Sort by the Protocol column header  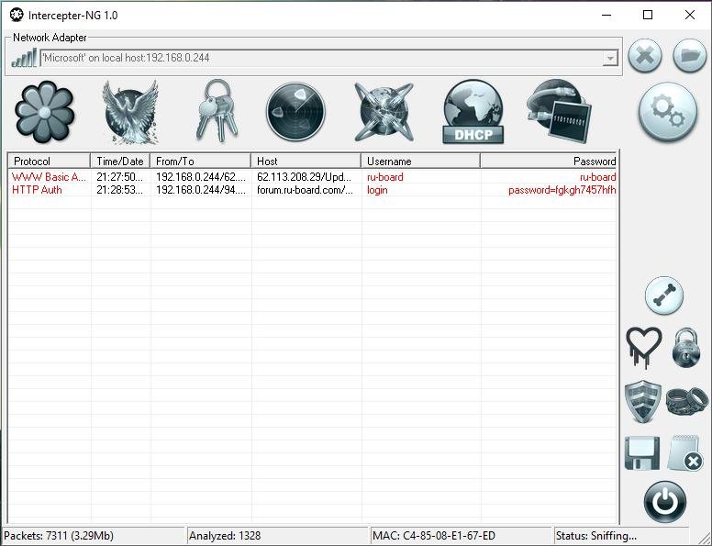[49, 162]
